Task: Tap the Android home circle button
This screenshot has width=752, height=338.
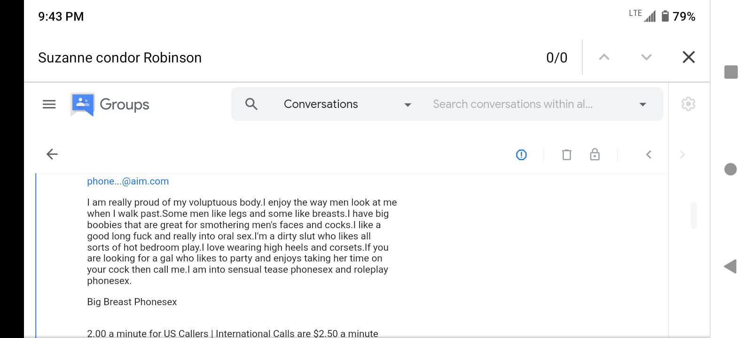Action: 730,169
